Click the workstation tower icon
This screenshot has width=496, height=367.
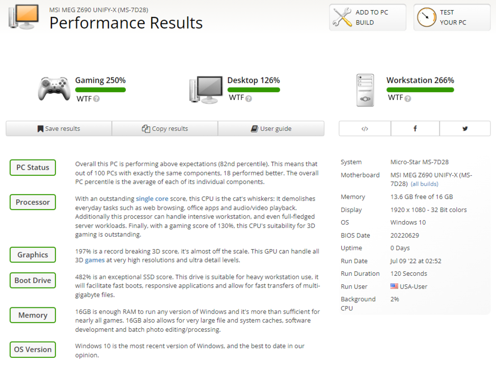point(365,90)
